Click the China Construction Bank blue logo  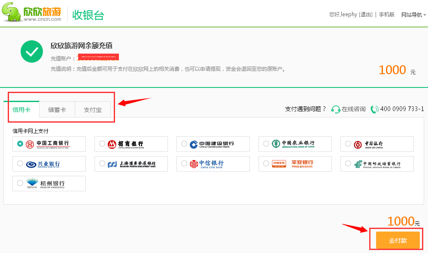pyautogui.click(x=194, y=144)
